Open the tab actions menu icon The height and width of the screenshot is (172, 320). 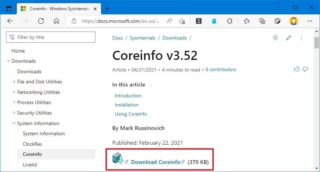point(9,9)
